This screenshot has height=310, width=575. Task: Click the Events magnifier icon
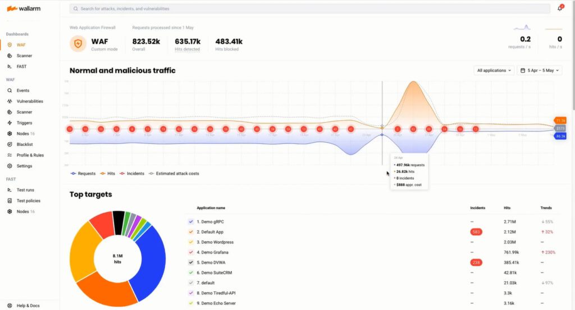point(10,90)
